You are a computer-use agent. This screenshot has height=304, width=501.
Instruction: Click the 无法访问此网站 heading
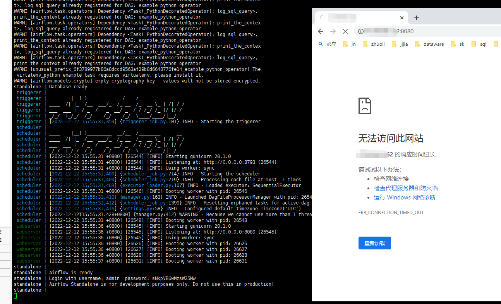pyautogui.click(x=391, y=138)
